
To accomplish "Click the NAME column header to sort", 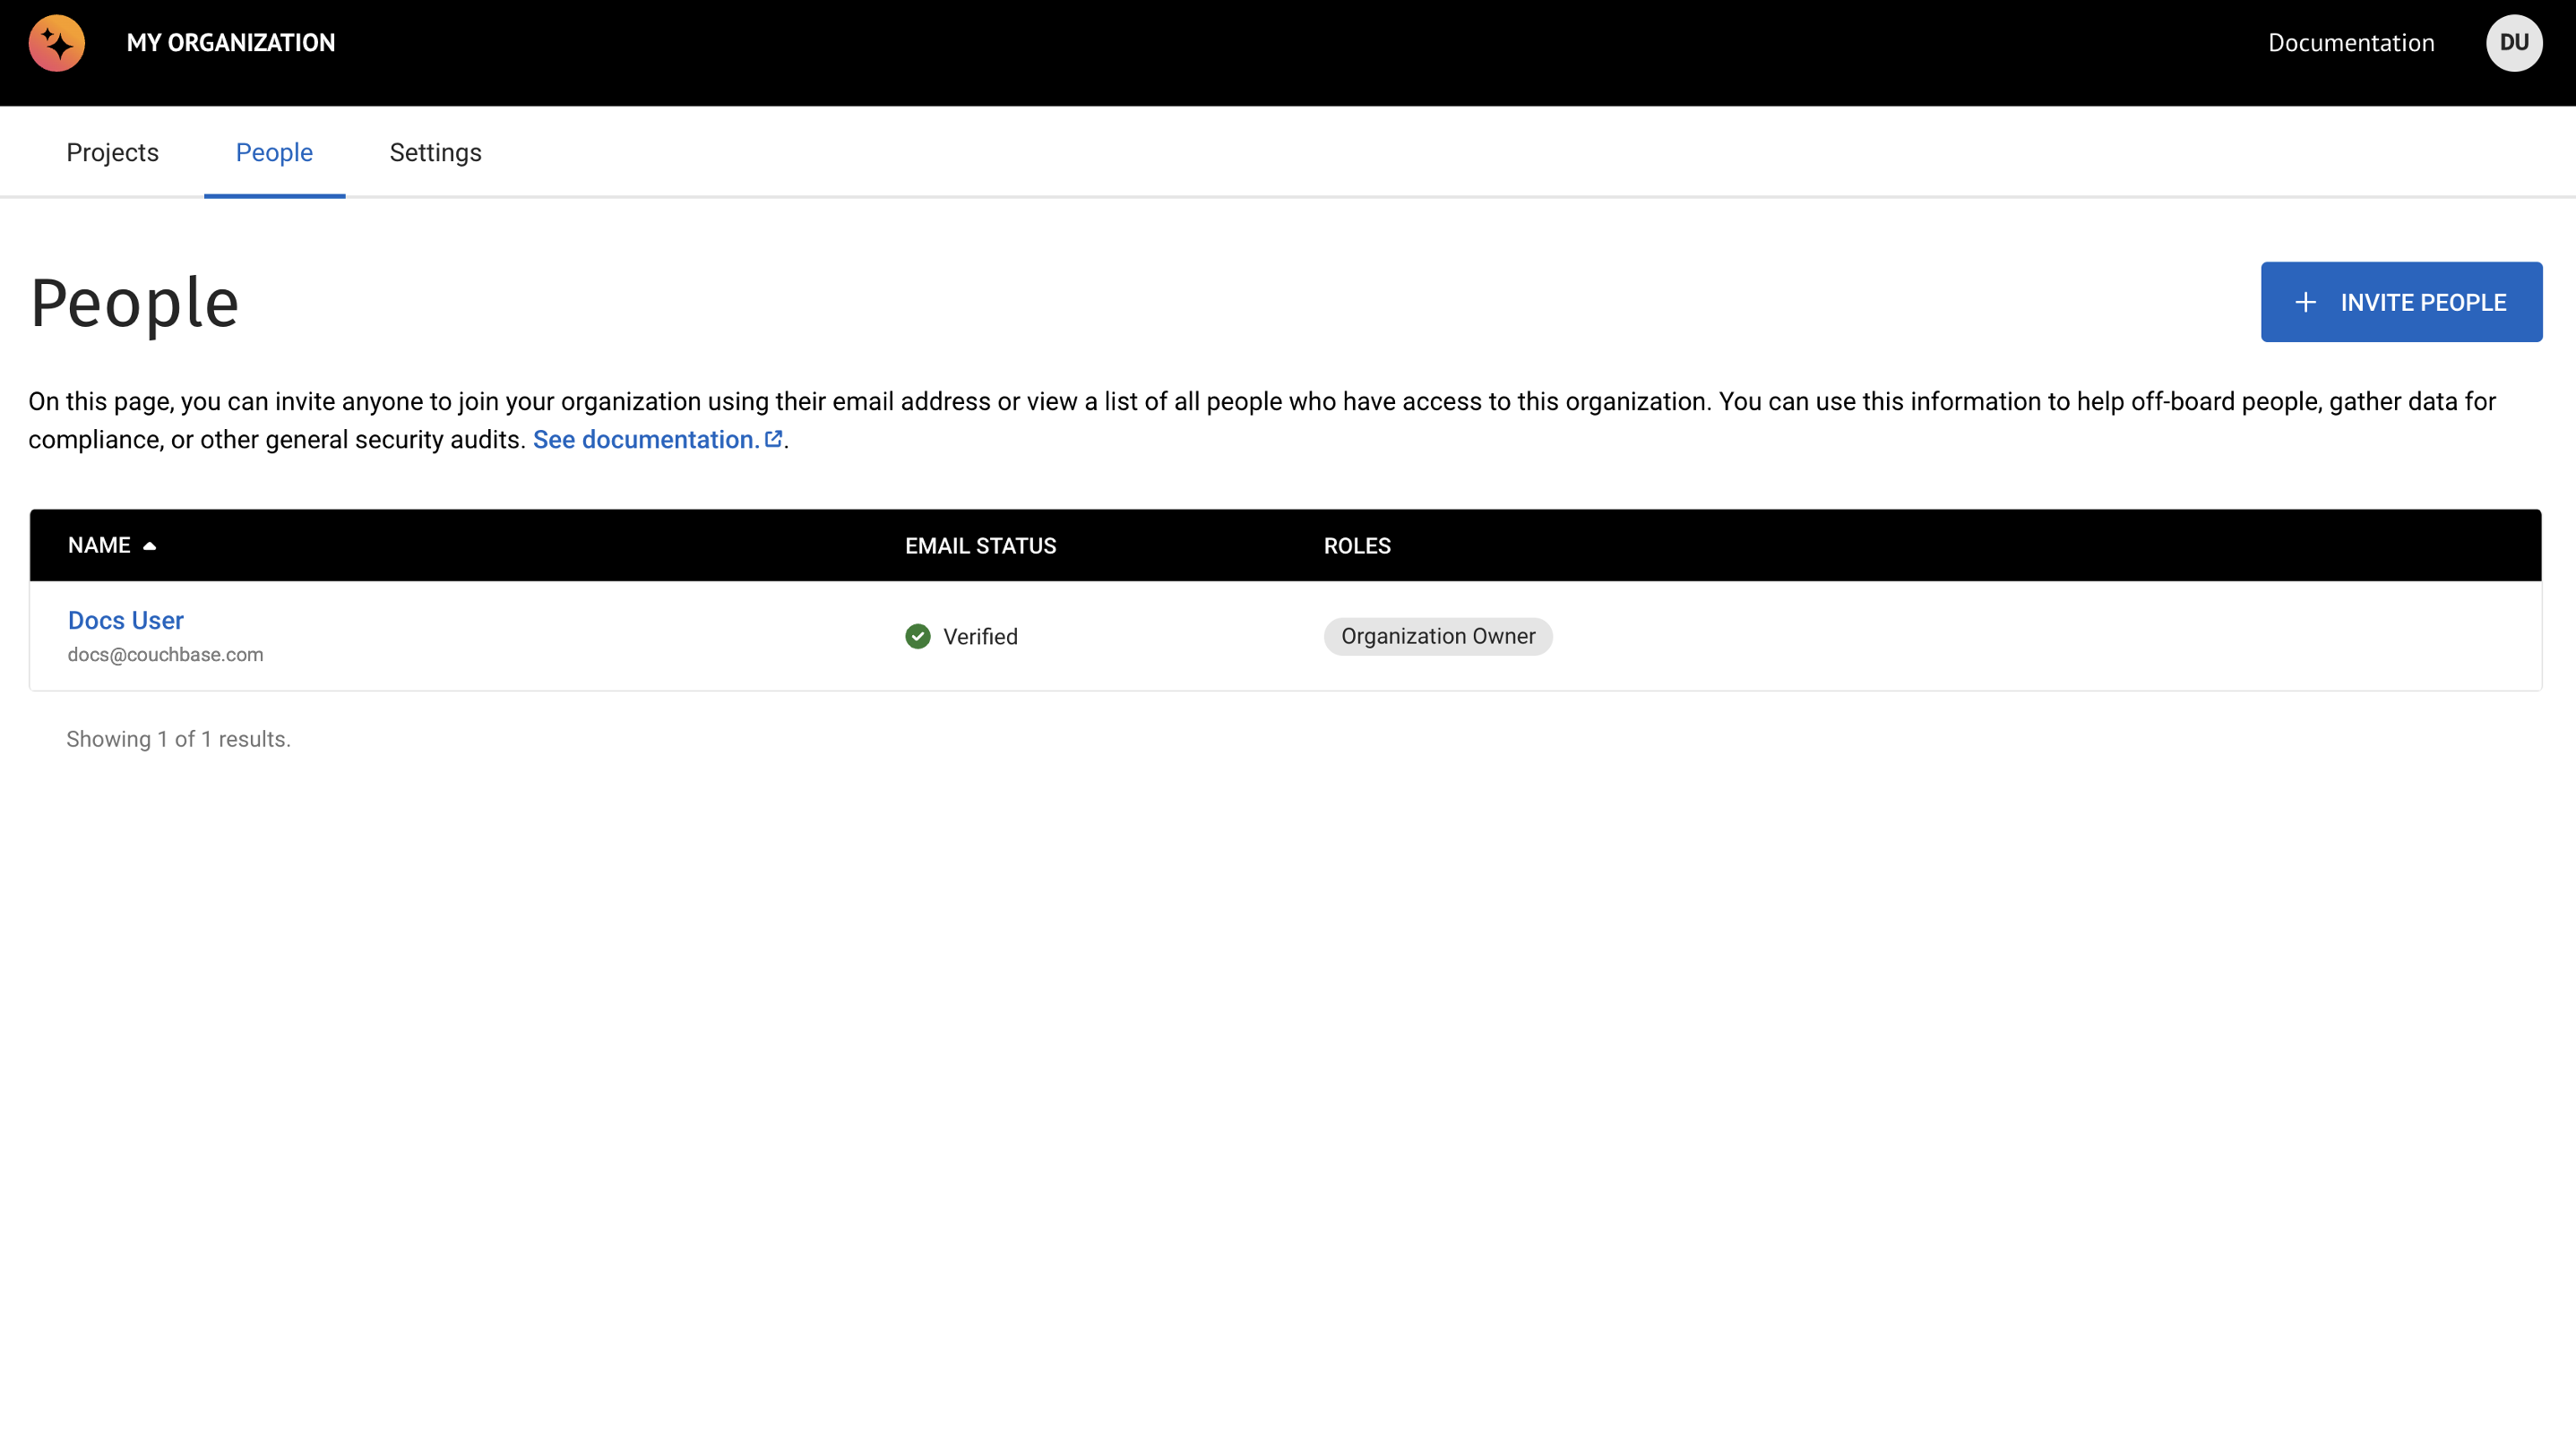I will point(111,545).
